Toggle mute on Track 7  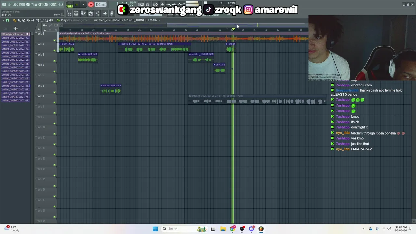pyautogui.click(x=54, y=102)
